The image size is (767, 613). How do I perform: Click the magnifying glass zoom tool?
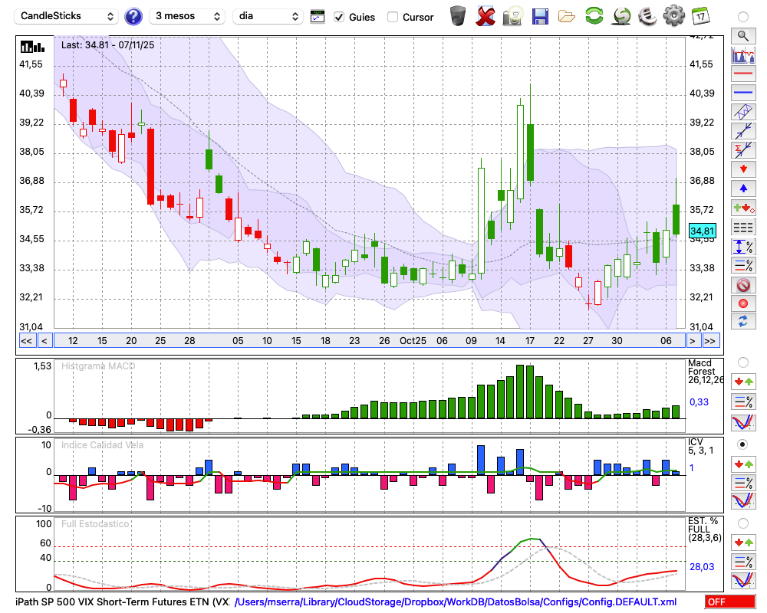(x=742, y=35)
